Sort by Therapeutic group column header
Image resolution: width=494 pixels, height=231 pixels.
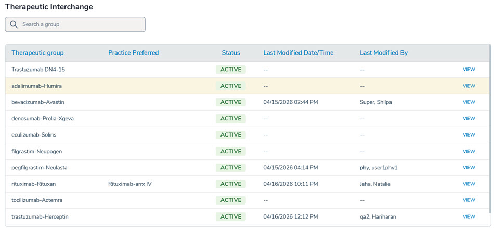[x=37, y=53]
